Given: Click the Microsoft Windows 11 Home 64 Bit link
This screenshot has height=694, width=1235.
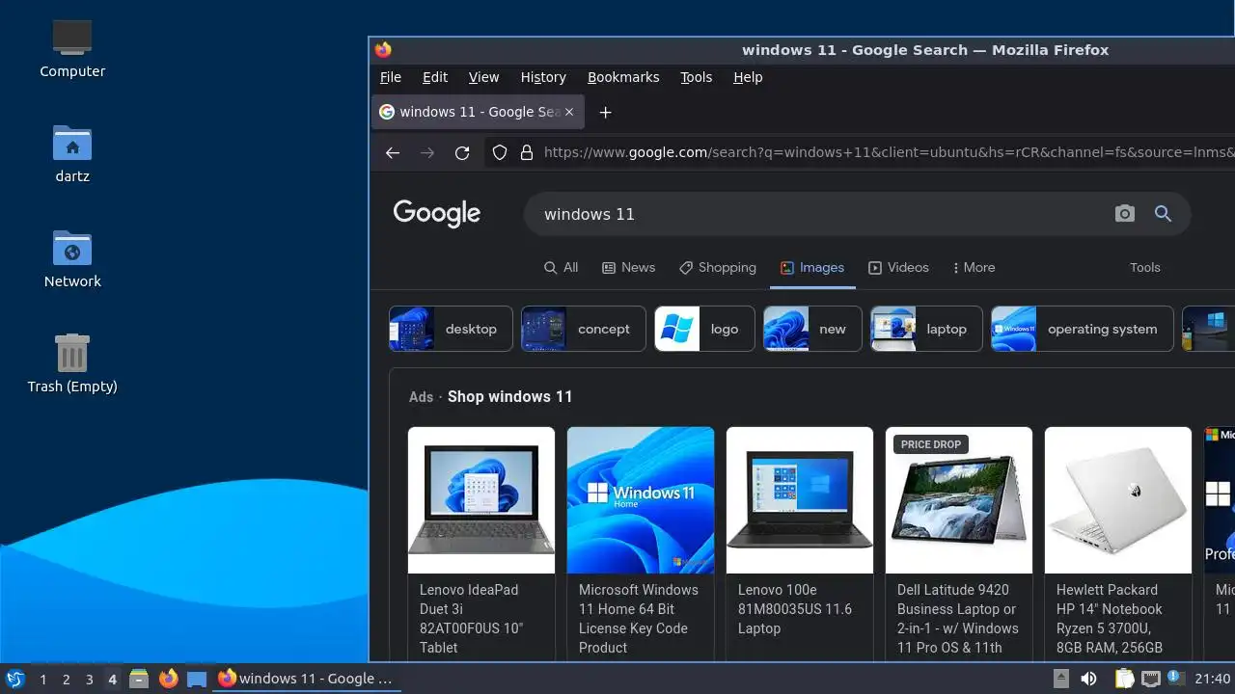Looking at the screenshot, I should coord(639,619).
